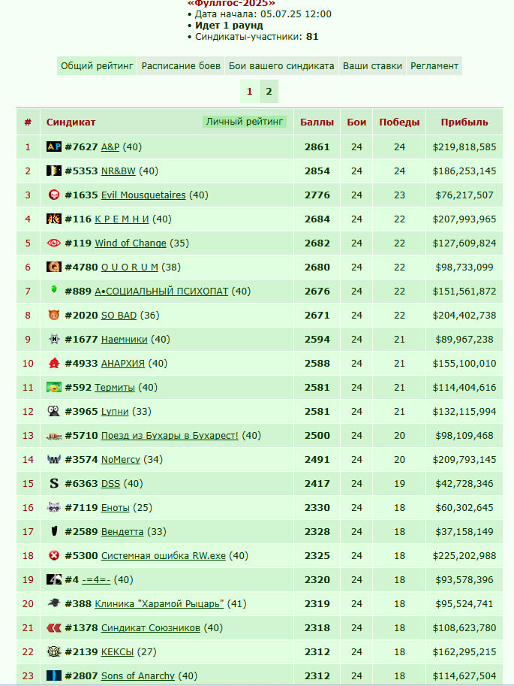Open Клиника "Харамой Рыцарь" syndicate link
Image resolution: width=514 pixels, height=686 pixels.
(159, 604)
